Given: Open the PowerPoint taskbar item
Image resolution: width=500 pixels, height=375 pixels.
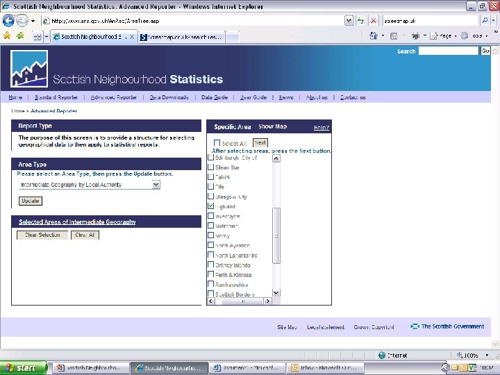Looking at the screenshot, I should [x=91, y=368].
